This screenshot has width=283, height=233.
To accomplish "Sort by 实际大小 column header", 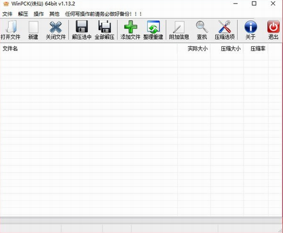I will click(x=194, y=48).
